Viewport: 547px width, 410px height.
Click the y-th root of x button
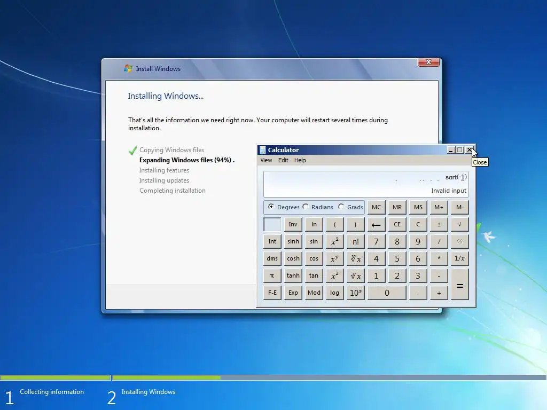pos(355,259)
